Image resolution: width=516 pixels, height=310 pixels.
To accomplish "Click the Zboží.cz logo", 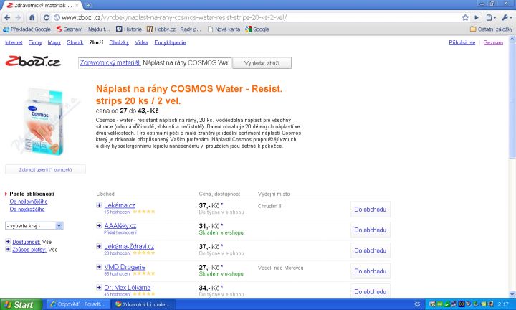I will click(x=33, y=61).
